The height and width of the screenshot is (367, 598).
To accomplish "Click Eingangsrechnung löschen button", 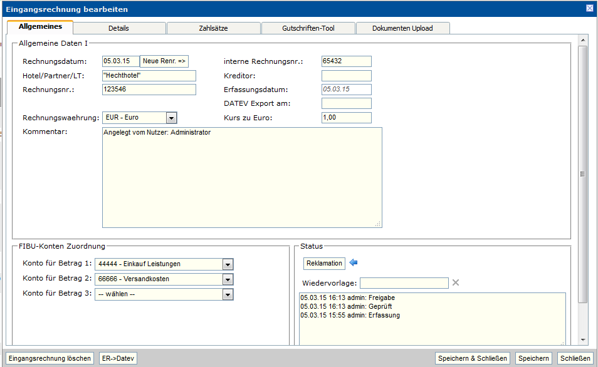I will (x=50, y=358).
